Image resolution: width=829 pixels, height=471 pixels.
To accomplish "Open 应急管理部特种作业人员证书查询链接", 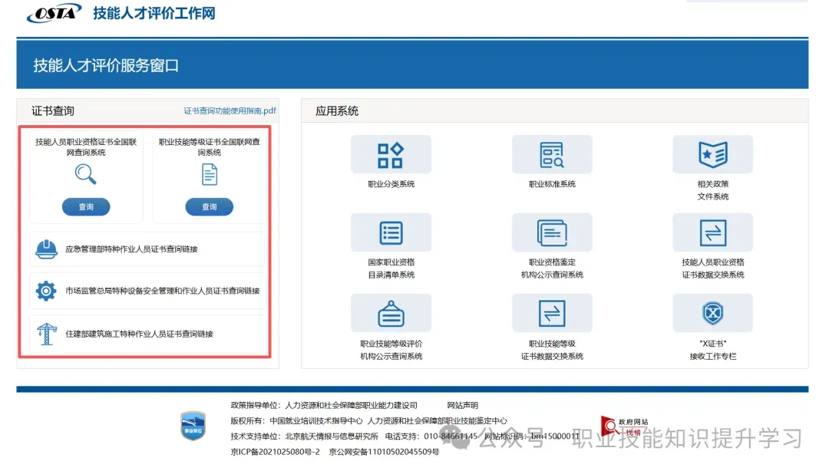I will [147, 249].
